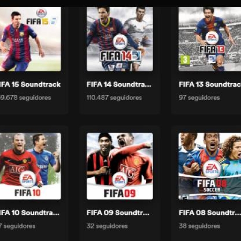The width and height of the screenshot is (241, 241).
Task: Open the FIFA 09 cover thumbnail
Action: click(120, 166)
